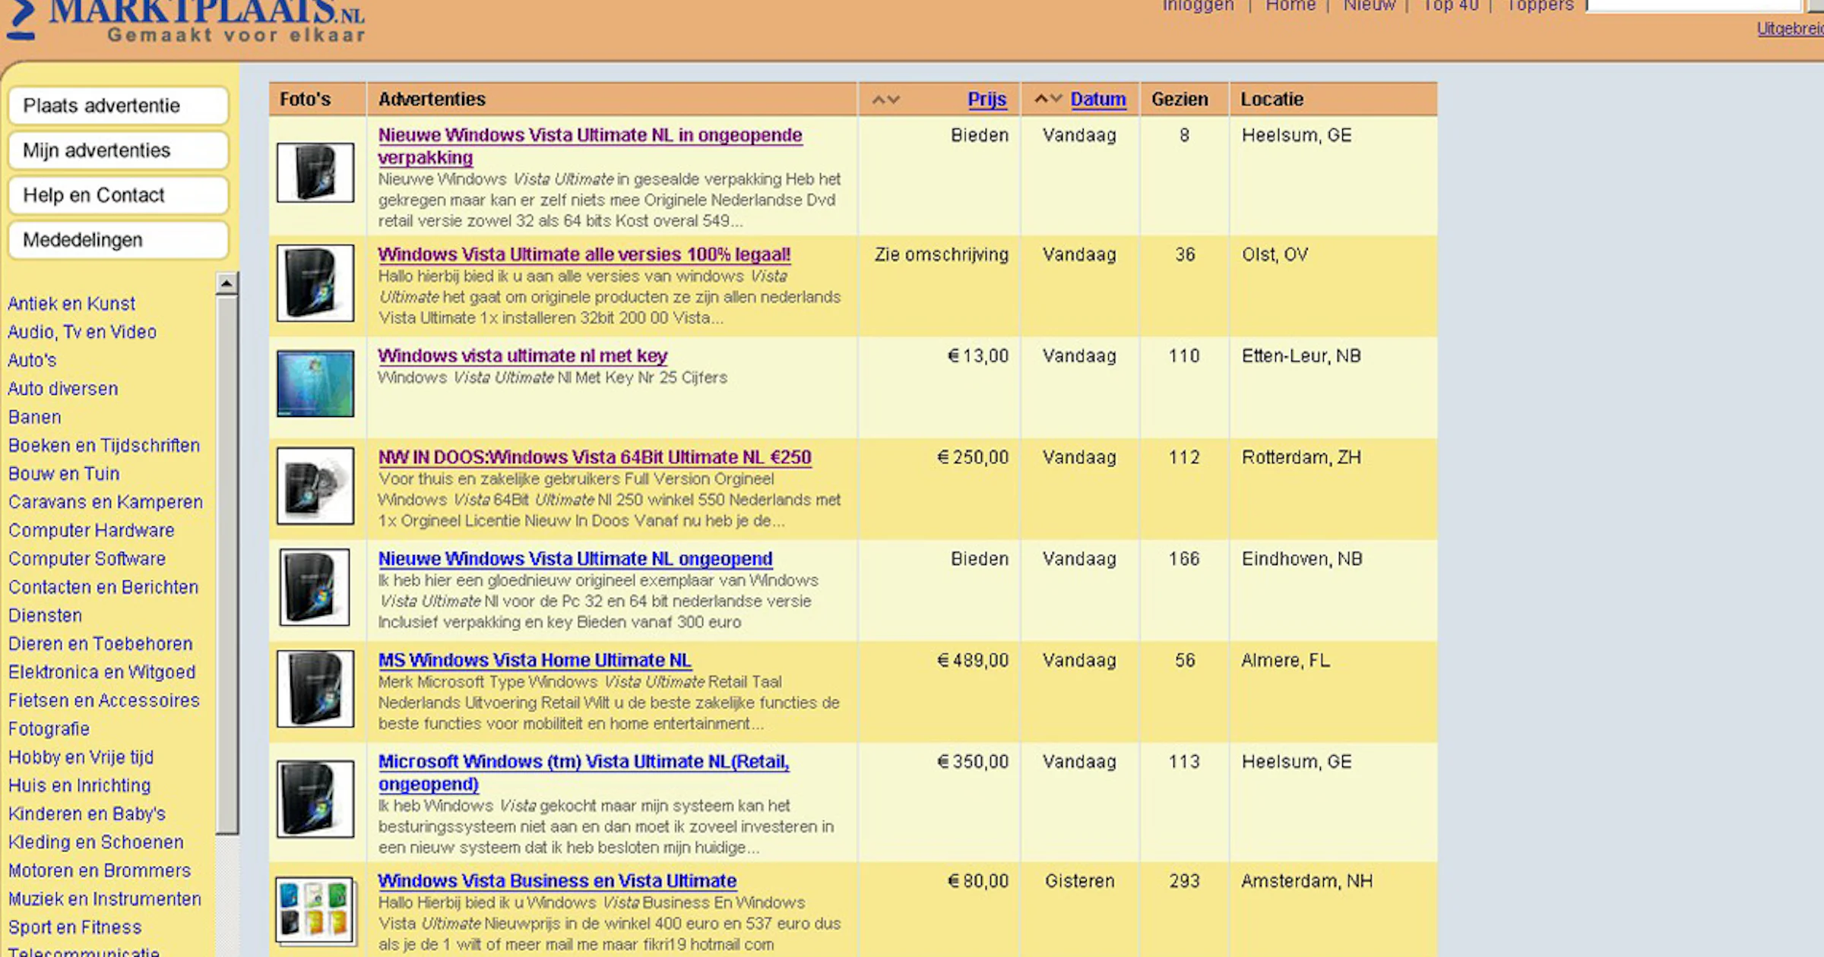Select Computer Hardware category

tap(91, 530)
